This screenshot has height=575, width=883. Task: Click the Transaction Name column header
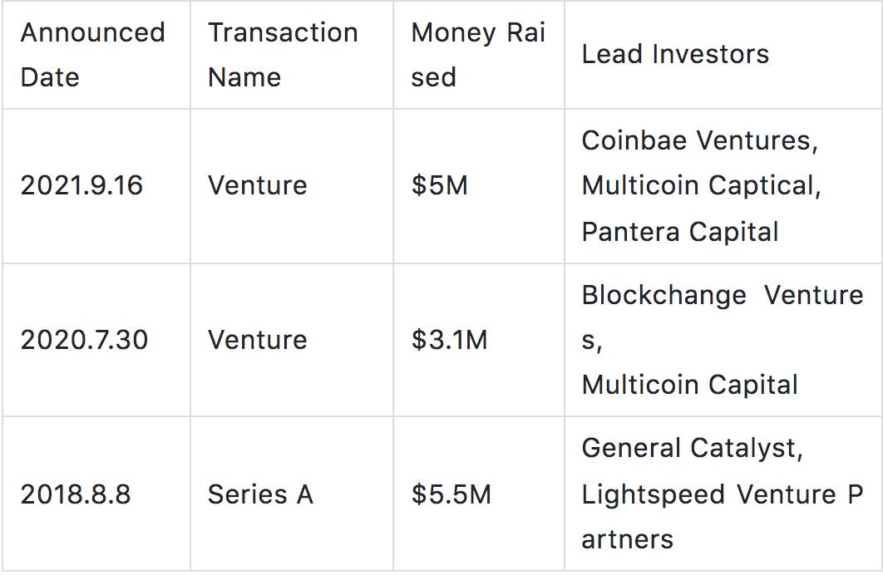pos(283,55)
